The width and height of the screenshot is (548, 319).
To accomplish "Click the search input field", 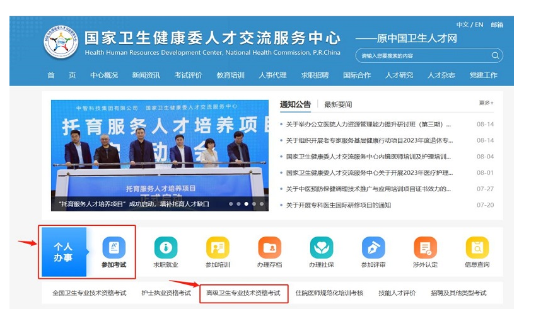I will [423, 55].
